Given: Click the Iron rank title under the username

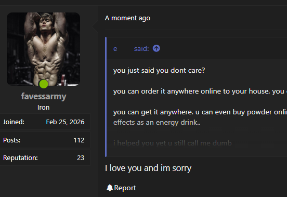Looking at the screenshot, I should point(43,108).
